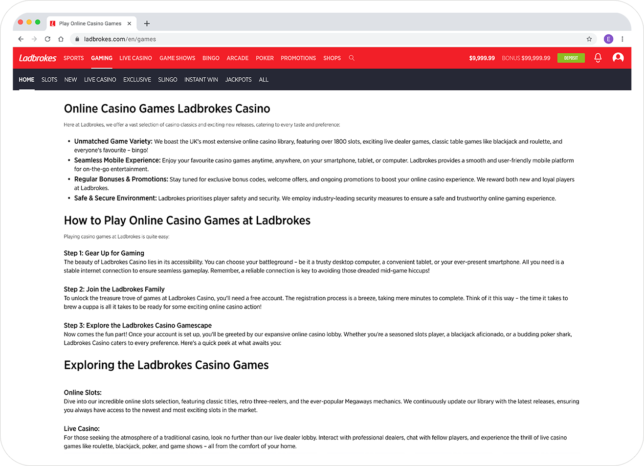Click the padlock icon in address bar

pyautogui.click(x=77, y=39)
